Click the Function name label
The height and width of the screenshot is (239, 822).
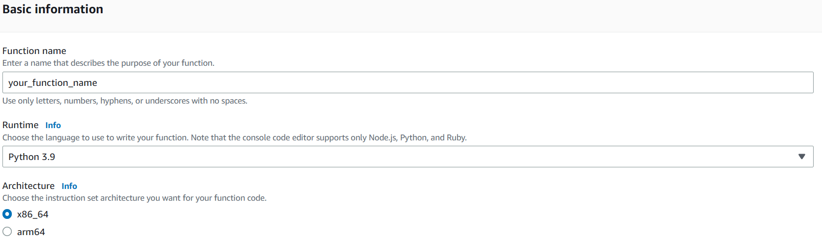point(34,51)
